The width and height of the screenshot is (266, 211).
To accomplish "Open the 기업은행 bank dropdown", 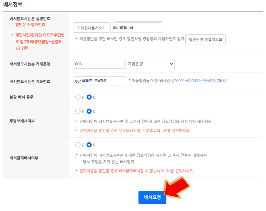I will tap(150, 64).
